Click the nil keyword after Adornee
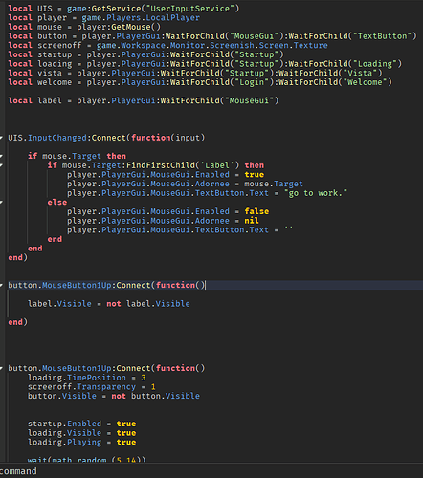This screenshot has width=423, height=478. [x=252, y=221]
